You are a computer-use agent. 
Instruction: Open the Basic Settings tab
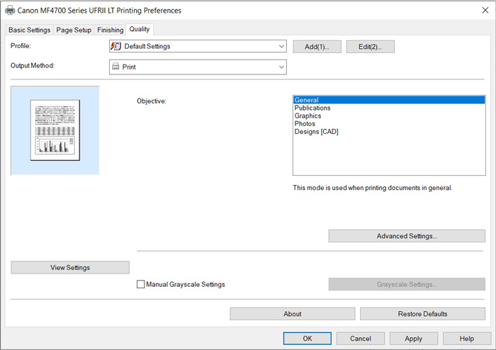[x=30, y=30]
